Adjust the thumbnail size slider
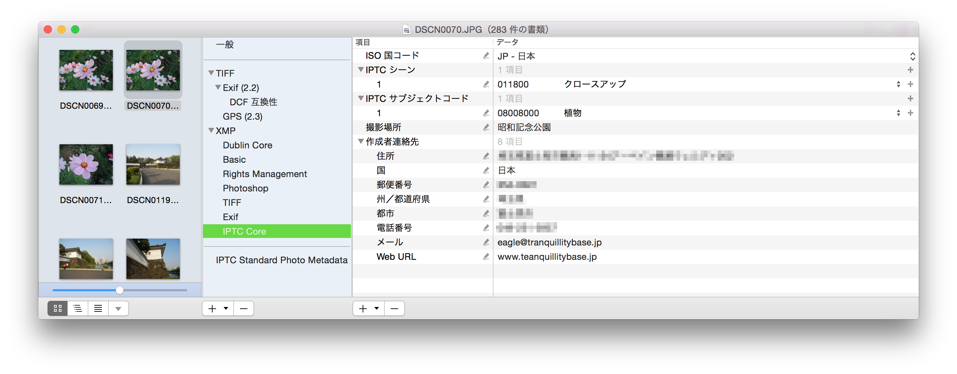This screenshot has height=374, width=957. [x=120, y=290]
